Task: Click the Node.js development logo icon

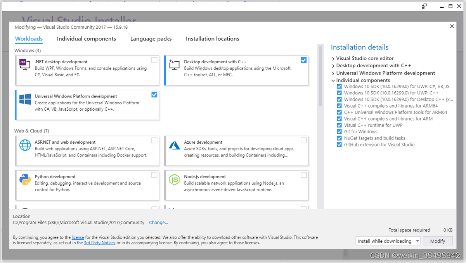Action: coord(174,179)
